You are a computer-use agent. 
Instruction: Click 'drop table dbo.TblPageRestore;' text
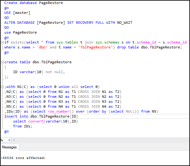(149, 47)
